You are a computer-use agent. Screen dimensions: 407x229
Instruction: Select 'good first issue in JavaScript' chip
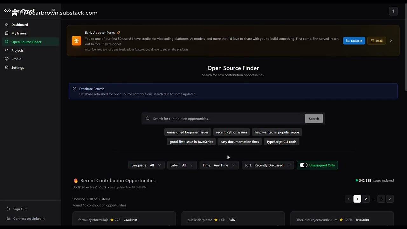[x=191, y=142]
